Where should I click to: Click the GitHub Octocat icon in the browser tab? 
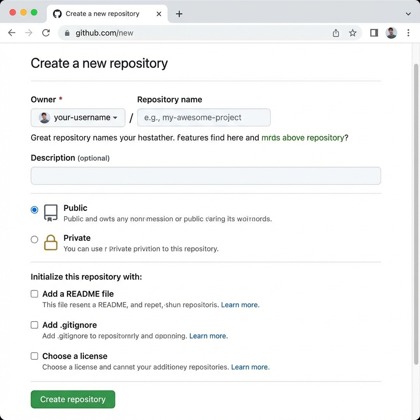57,14
